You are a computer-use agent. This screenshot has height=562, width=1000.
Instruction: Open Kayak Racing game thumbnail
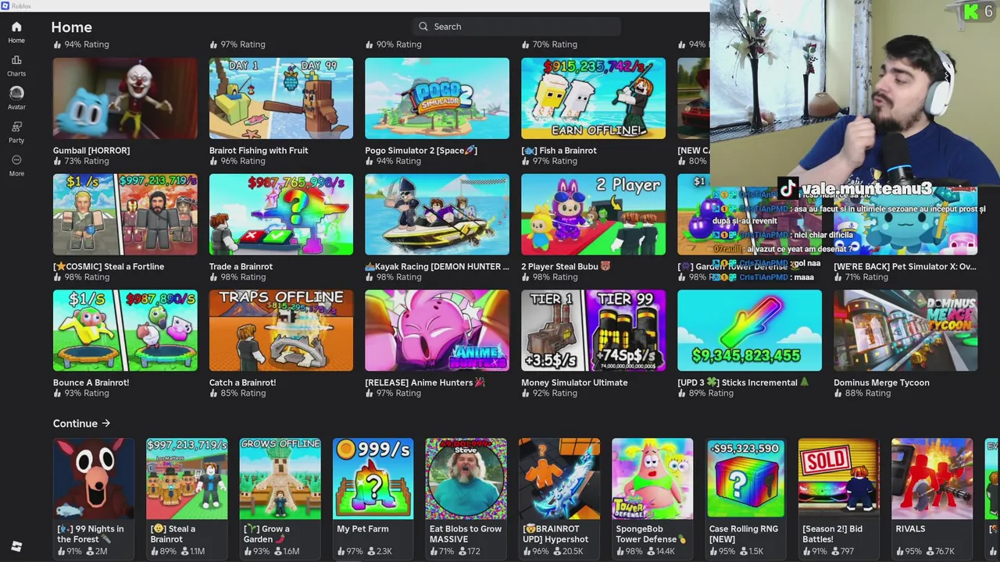437,215
